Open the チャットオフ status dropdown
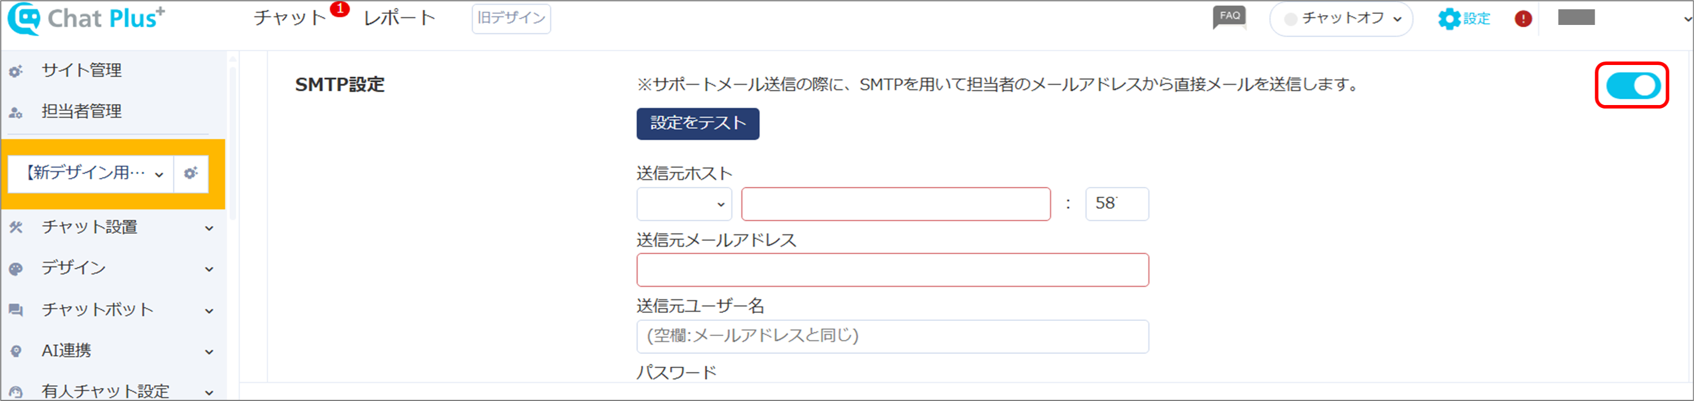The height and width of the screenshot is (401, 1694). (x=1341, y=19)
